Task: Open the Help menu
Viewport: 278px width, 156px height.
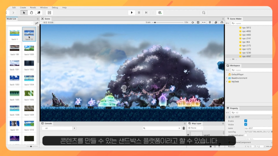Action: point(64,8)
